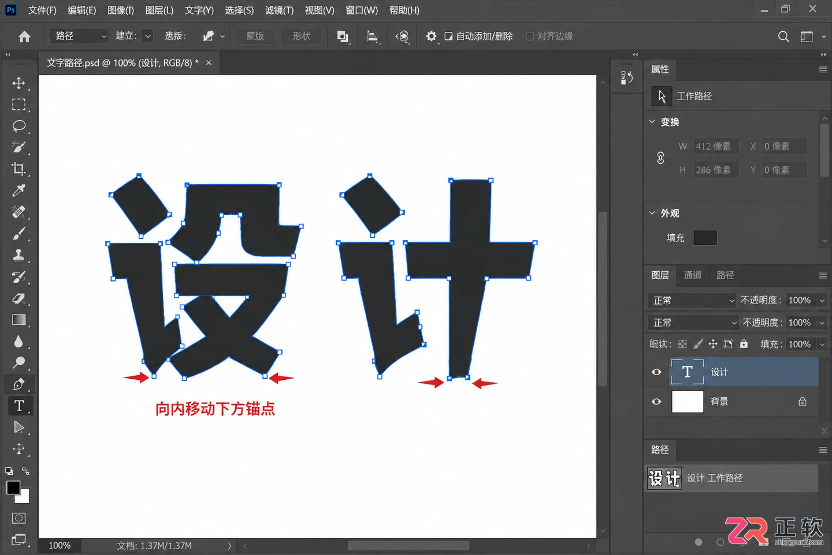Select the Eyedropper tool
The height and width of the screenshot is (555, 832).
18,190
